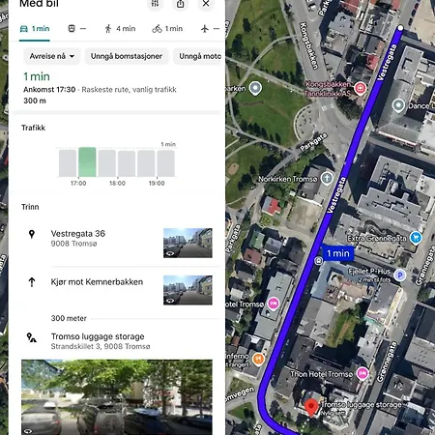Toggle 'Unngå bomstasjoner' filter chip
This screenshot has width=435, height=435.
tap(127, 56)
